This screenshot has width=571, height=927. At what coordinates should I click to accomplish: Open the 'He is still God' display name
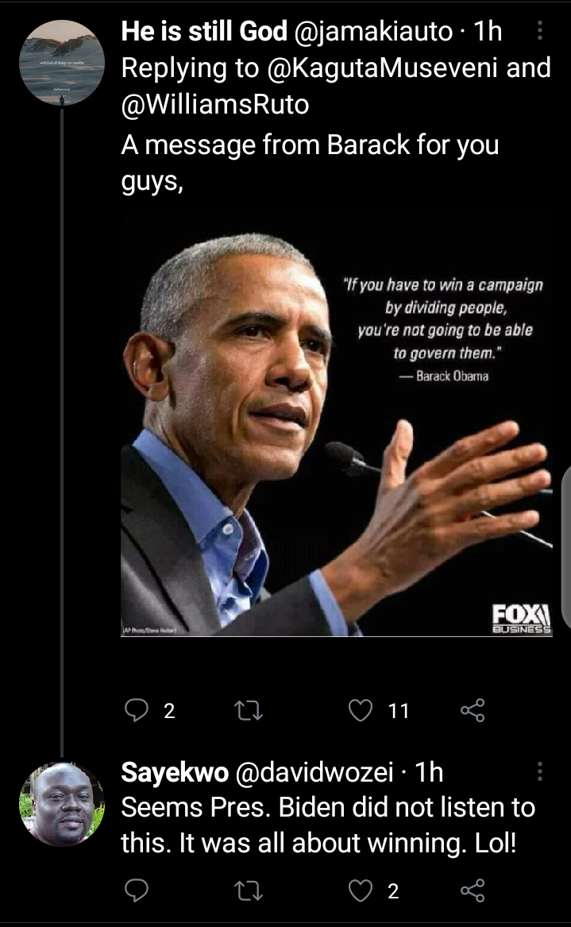click(x=204, y=31)
